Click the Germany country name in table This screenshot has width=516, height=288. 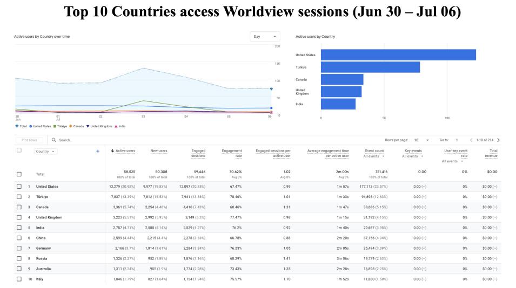43,248
